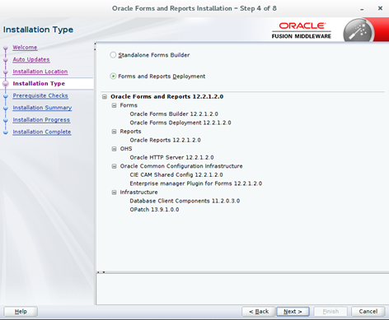
Task: Select Oracle Forms Deployment 12.2.1.2.0 row
Action: [x=180, y=123]
